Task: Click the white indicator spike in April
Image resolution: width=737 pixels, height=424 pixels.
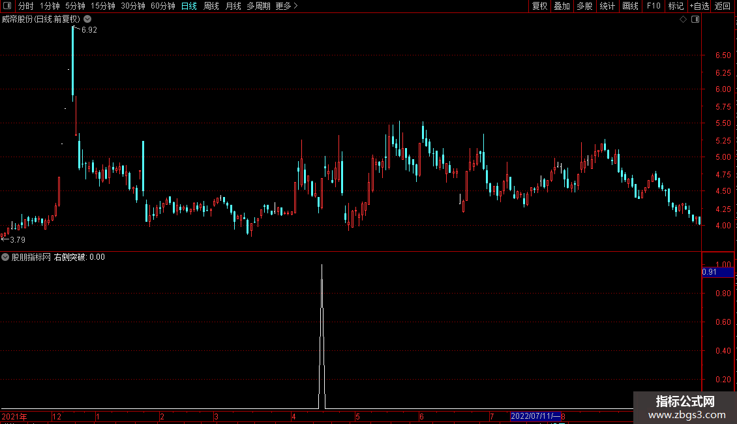Action: (322, 336)
